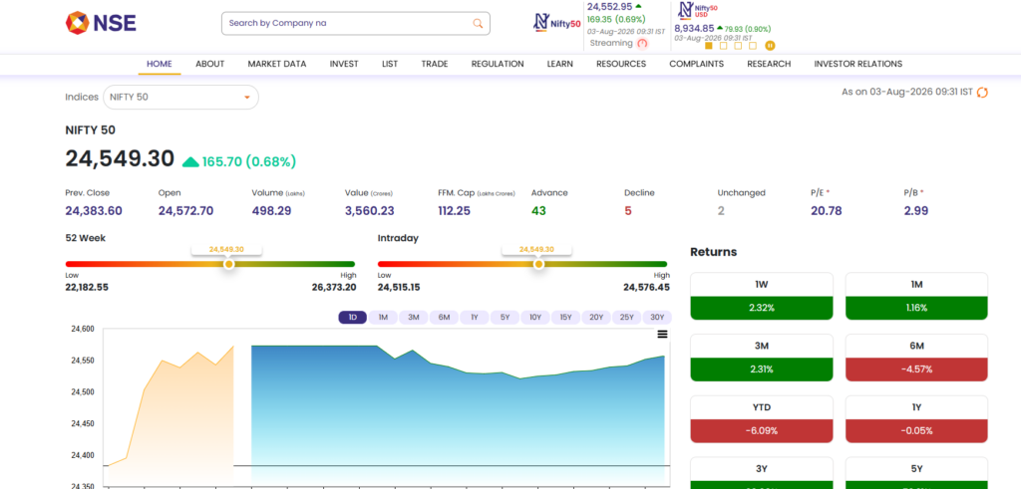1021x489 pixels.
Task: Select the first filled carousel indicator square
Action: click(709, 46)
